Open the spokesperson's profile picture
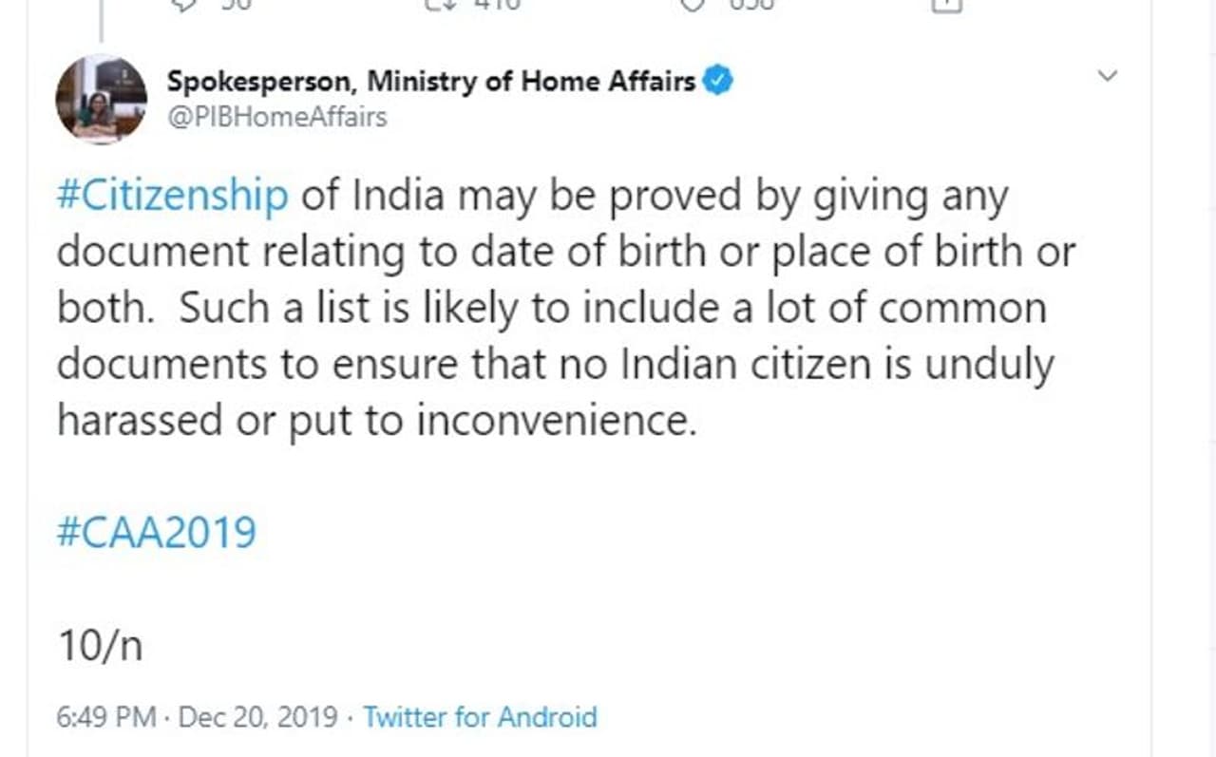Viewport: 1216px width, 757px height. tap(102, 100)
